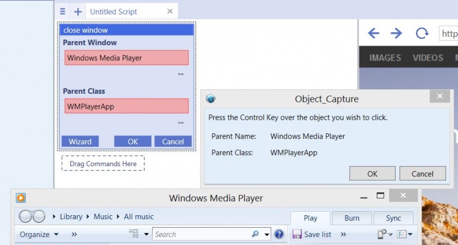Image resolution: width=458 pixels, height=245 pixels.
Task: Click the Save list floppy icon
Action: [x=297, y=234]
